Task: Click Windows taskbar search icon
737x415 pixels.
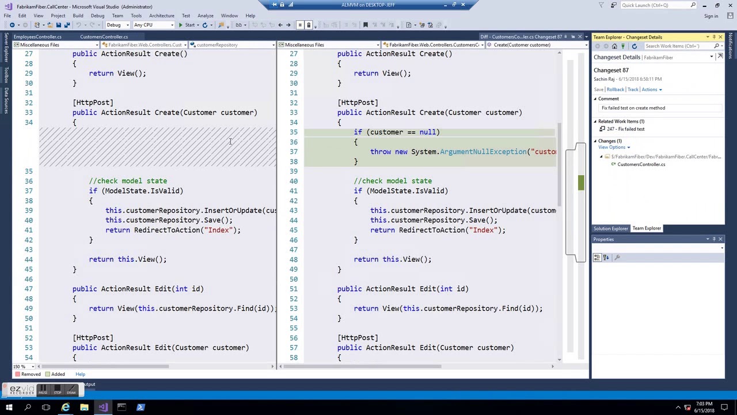Action: pos(28,408)
